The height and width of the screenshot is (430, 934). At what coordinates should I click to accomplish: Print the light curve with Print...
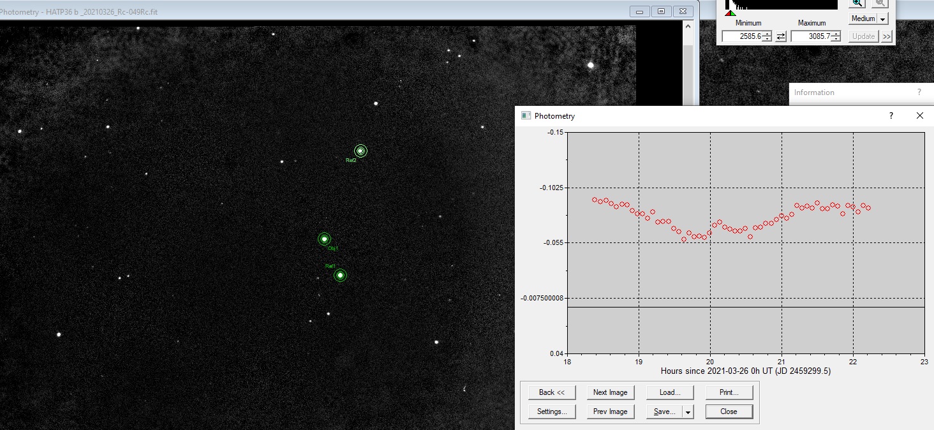[x=729, y=392]
